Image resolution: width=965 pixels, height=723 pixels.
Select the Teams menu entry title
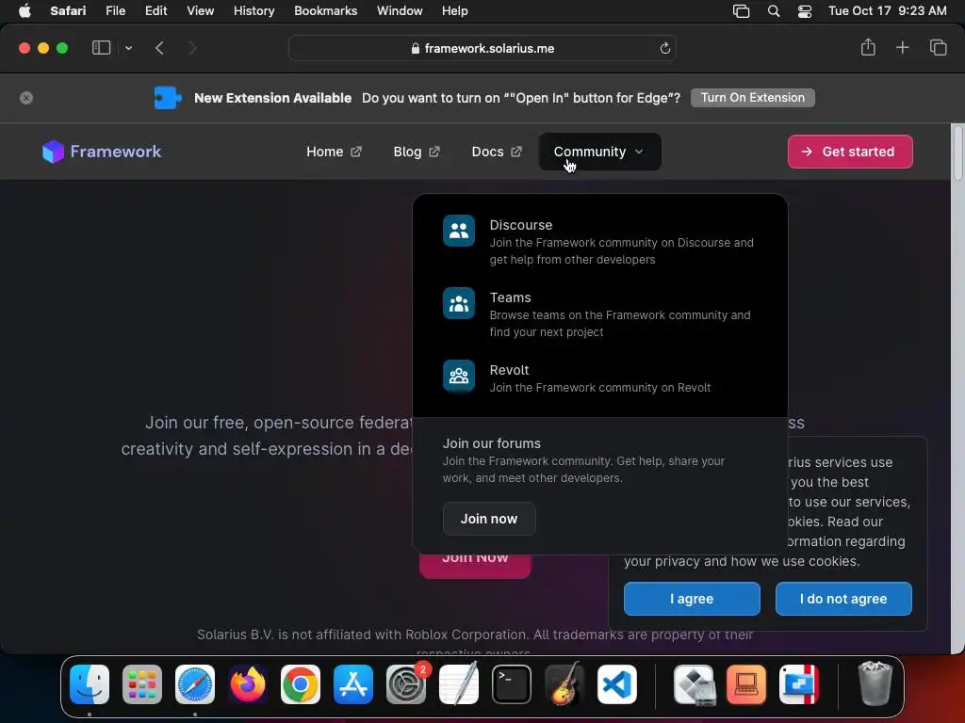click(x=510, y=297)
